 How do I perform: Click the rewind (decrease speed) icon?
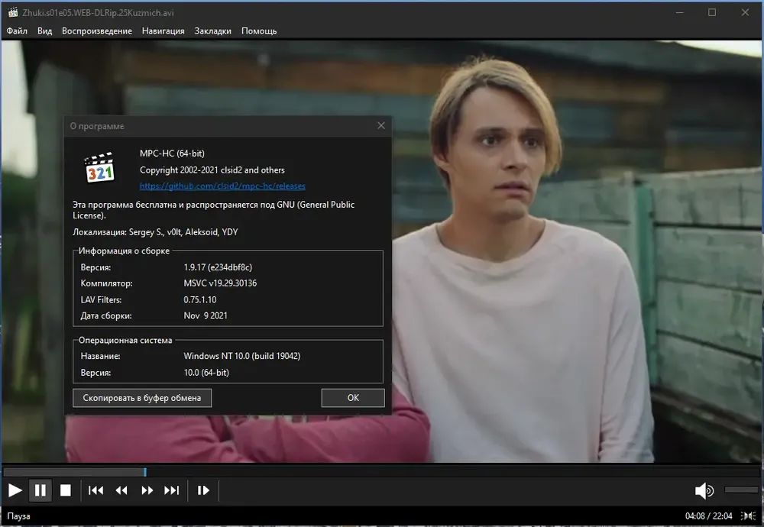121,490
